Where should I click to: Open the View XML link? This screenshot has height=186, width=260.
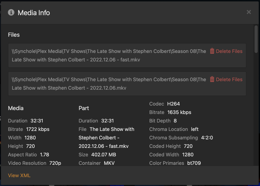pos(18,175)
